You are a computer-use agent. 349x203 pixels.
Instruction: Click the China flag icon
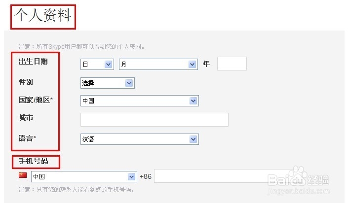tap(23, 175)
